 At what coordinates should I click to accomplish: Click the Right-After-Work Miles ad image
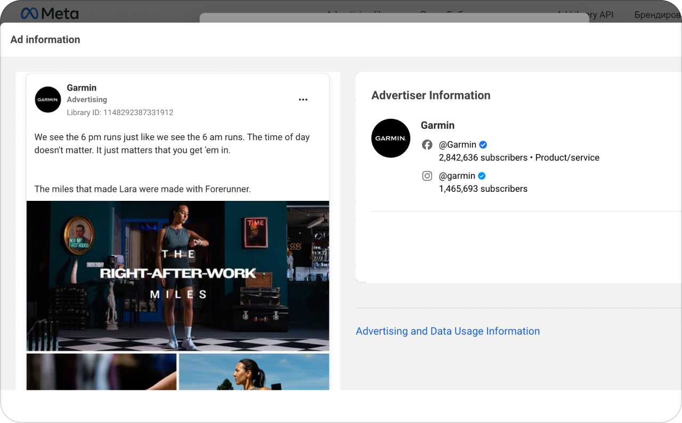pyautogui.click(x=178, y=275)
